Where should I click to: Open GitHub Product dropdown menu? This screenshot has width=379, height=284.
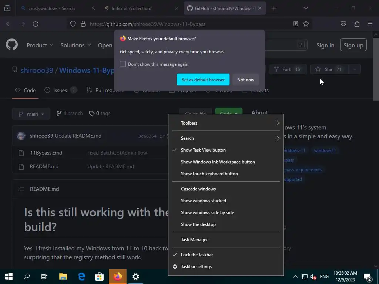(x=40, y=45)
